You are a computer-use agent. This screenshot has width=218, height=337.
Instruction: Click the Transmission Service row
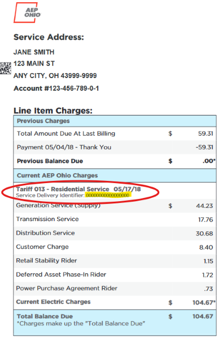(x=115, y=219)
